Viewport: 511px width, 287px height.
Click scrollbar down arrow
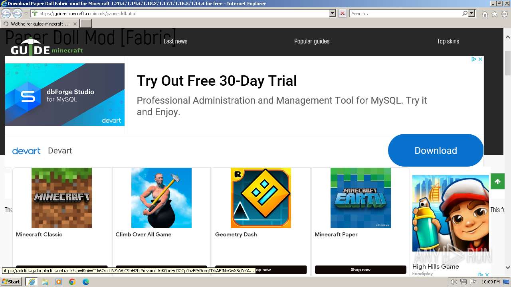(508, 267)
